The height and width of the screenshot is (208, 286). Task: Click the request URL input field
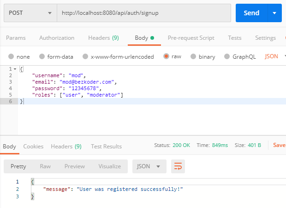(144, 13)
